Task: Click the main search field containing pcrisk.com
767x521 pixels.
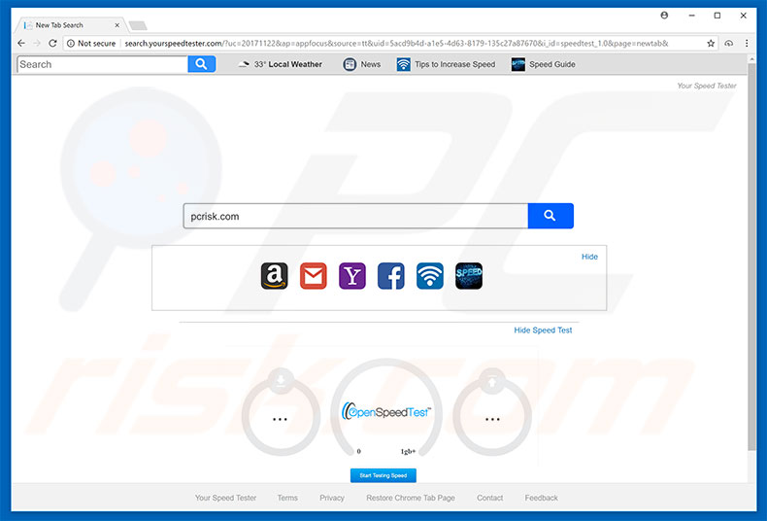Action: pos(355,216)
